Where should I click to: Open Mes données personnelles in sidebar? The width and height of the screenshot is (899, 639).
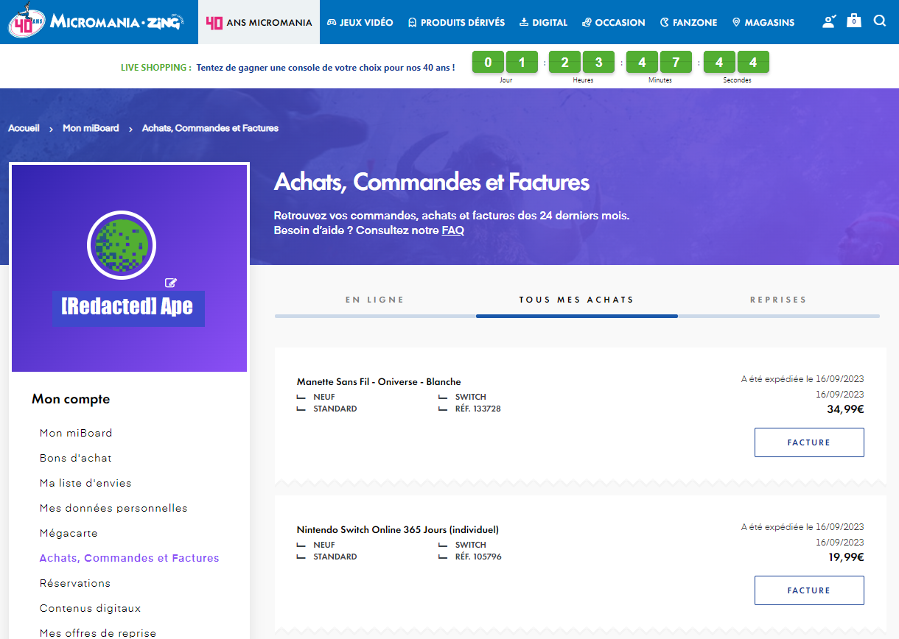[113, 508]
